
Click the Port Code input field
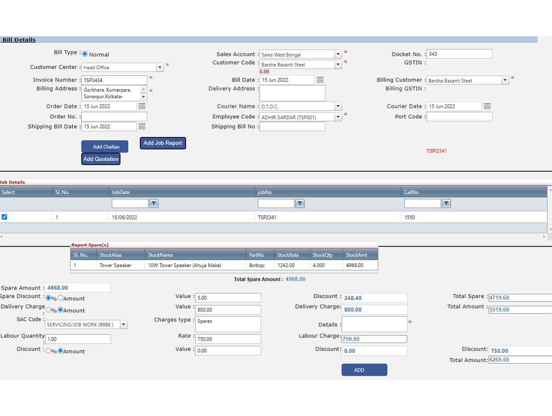[x=459, y=117]
